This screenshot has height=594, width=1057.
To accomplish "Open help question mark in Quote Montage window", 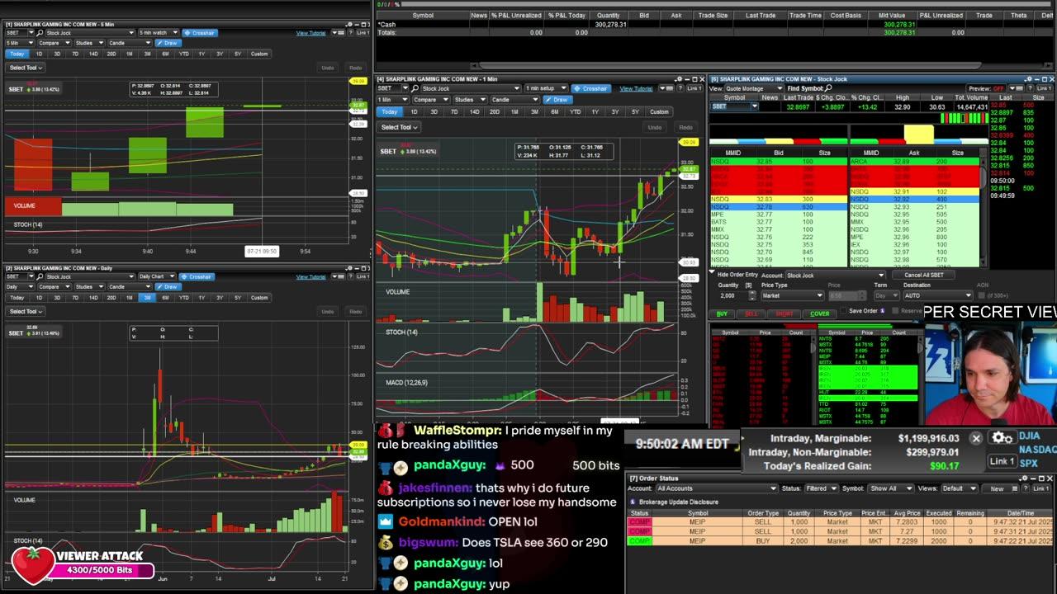I will coord(1030,88).
